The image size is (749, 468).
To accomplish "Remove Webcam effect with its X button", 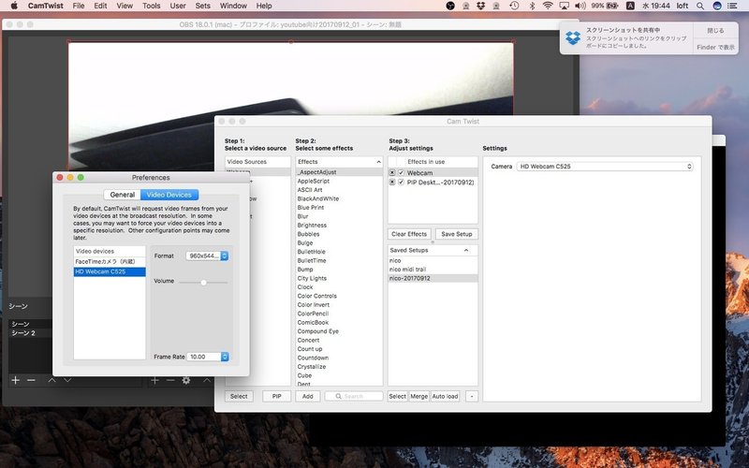I will coord(392,173).
